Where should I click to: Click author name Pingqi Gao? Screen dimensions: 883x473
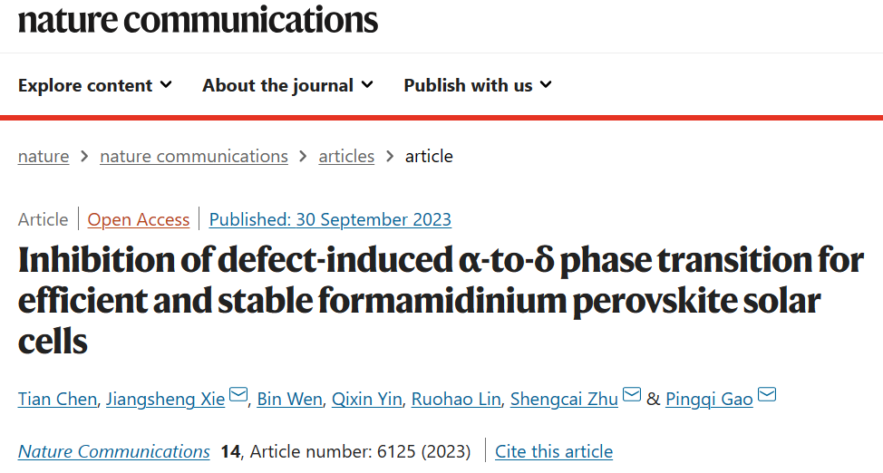pyautogui.click(x=709, y=399)
